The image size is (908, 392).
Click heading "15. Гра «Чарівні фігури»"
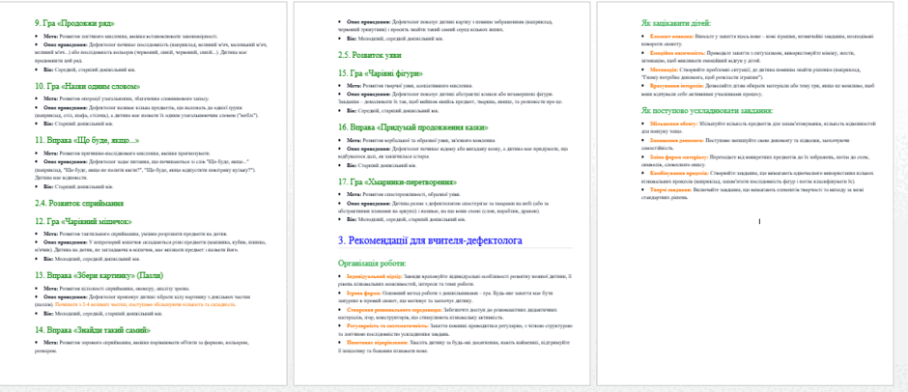click(x=380, y=73)
